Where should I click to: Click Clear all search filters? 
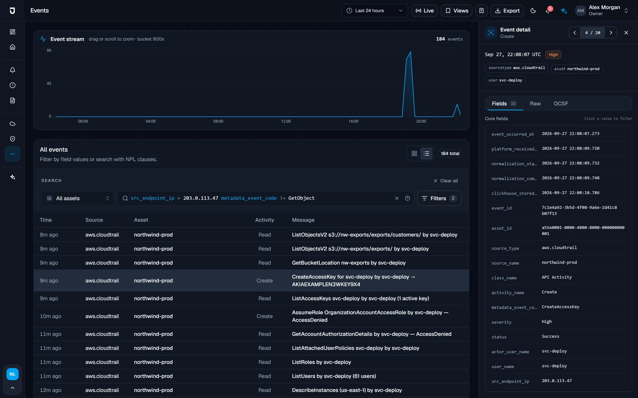click(446, 181)
